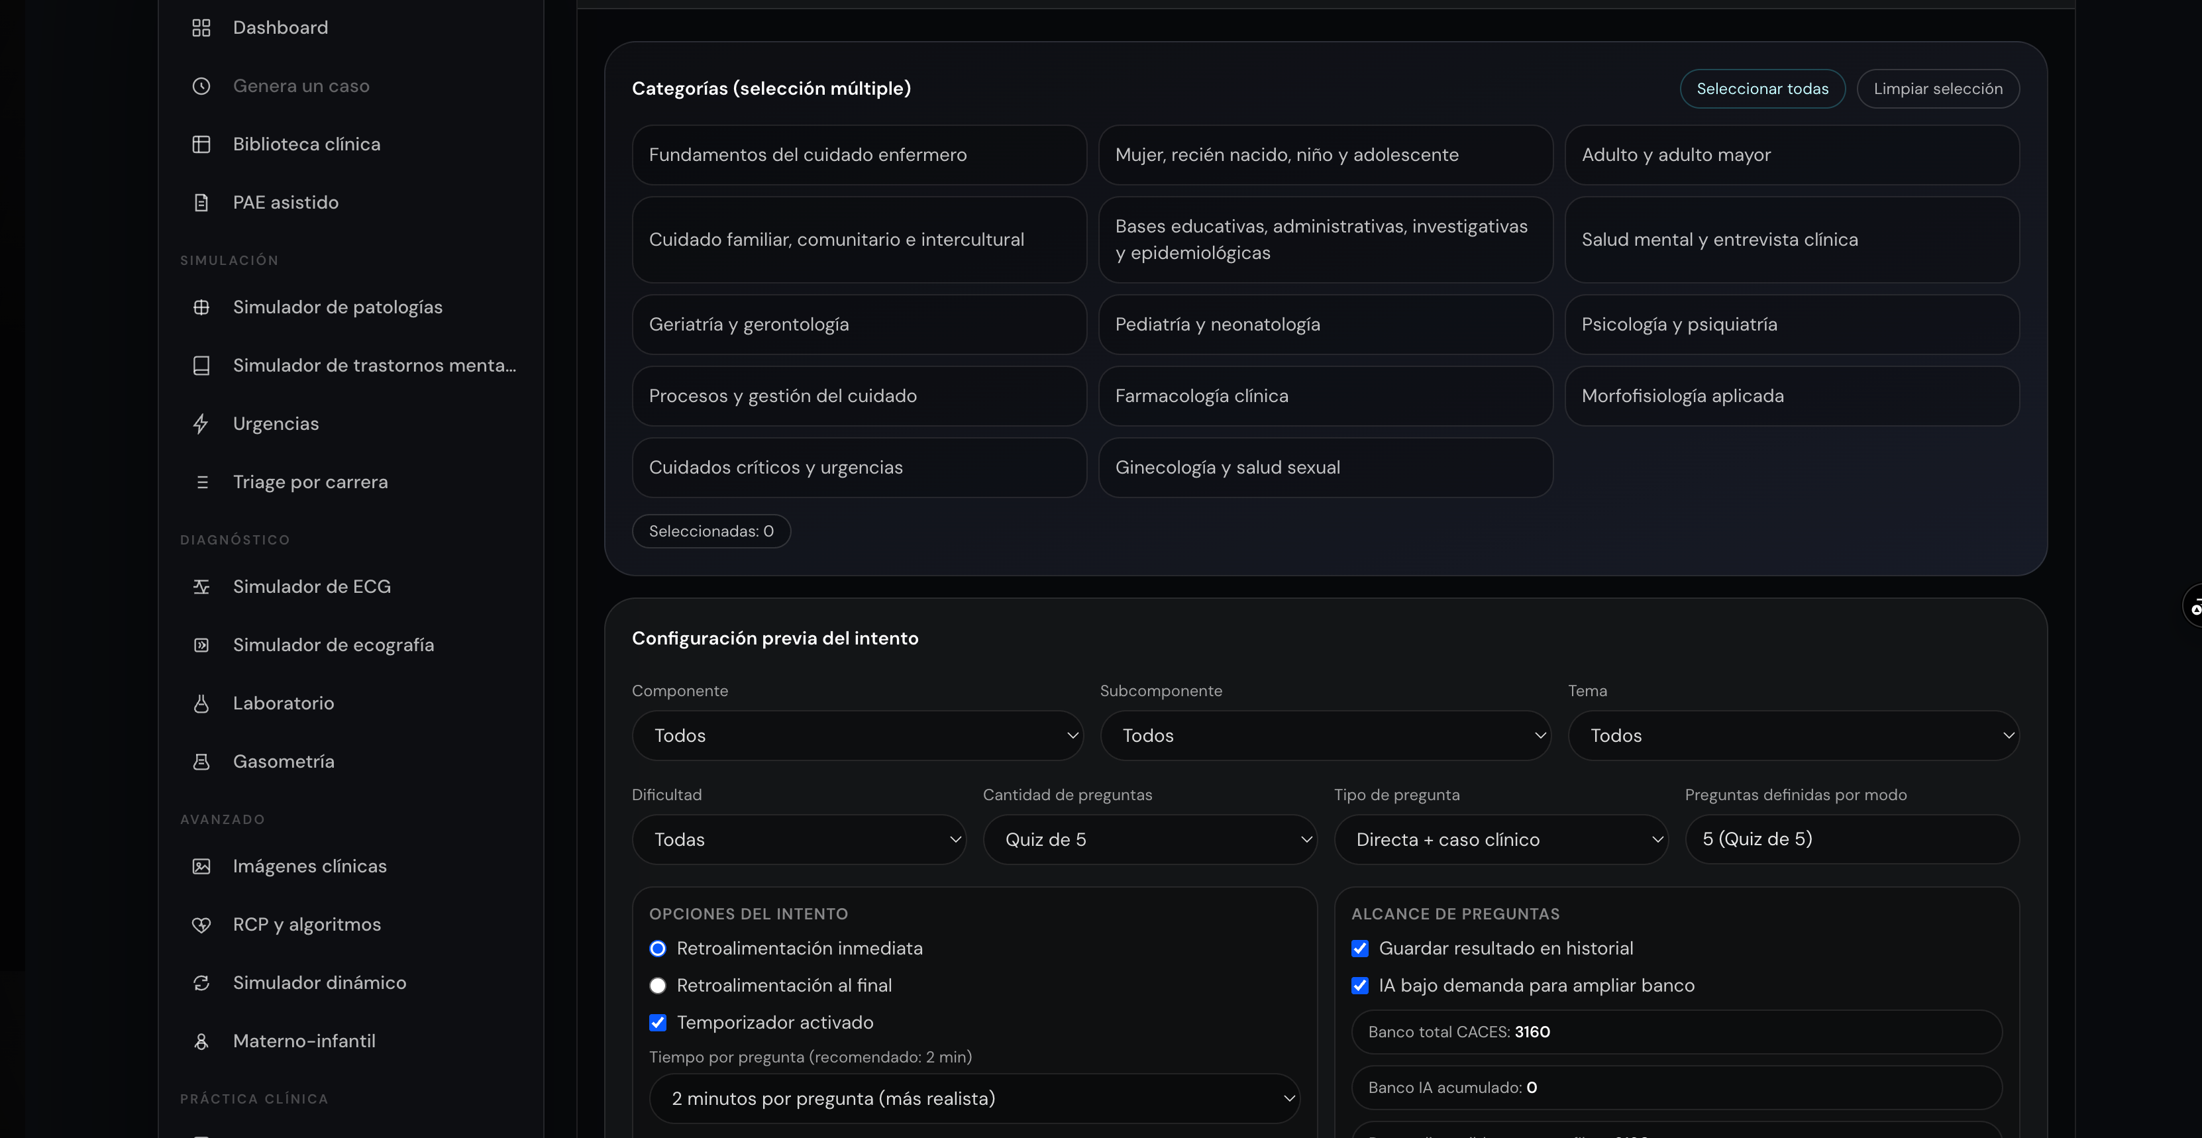Click the Simulador de ECG waveform icon
This screenshot has height=1138, width=2202.
tap(201, 586)
